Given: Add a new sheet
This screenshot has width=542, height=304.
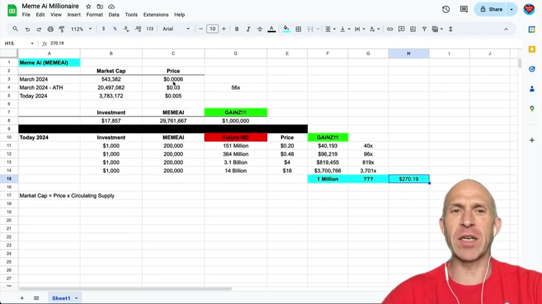Looking at the screenshot, I should tap(22, 298).
